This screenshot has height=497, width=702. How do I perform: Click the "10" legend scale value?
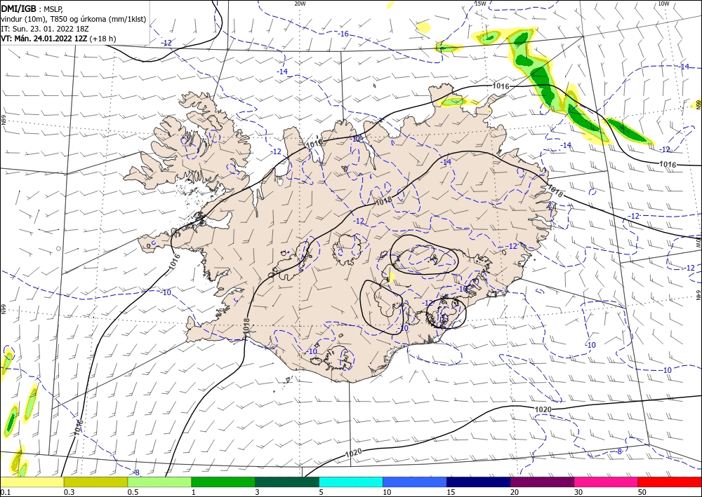tap(387, 492)
